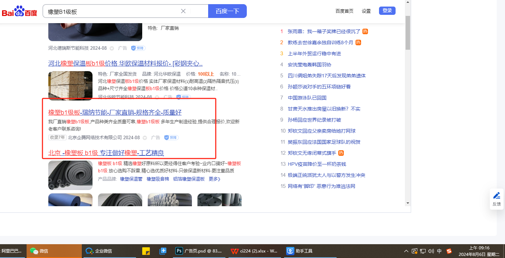Click the 热 badge next to 张雨霏 headline

point(365,31)
